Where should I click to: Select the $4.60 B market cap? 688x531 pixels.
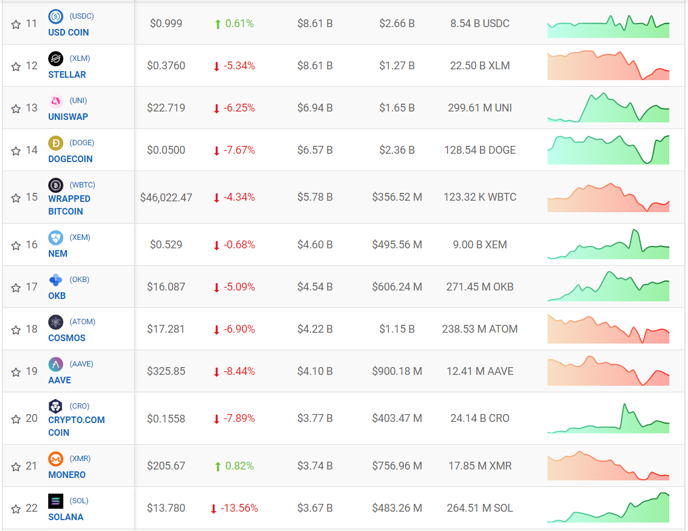(x=315, y=245)
